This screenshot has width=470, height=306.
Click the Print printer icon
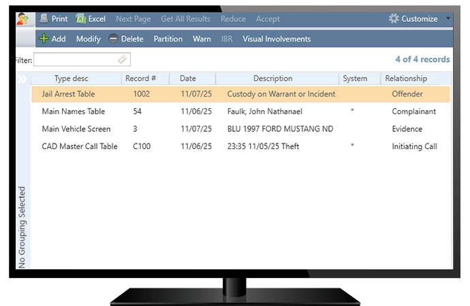click(x=44, y=18)
